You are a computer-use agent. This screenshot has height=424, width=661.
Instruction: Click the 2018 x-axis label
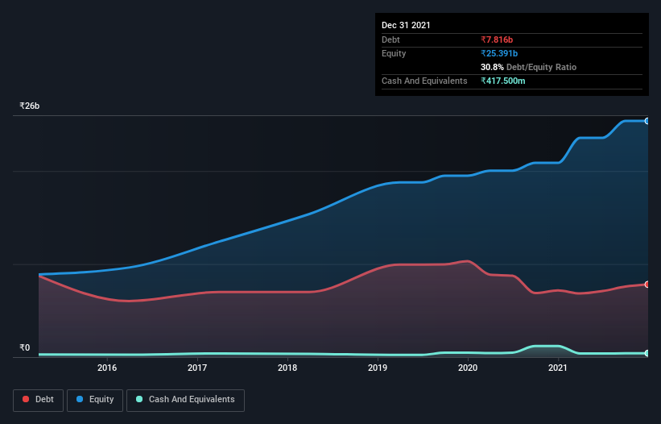(287, 368)
